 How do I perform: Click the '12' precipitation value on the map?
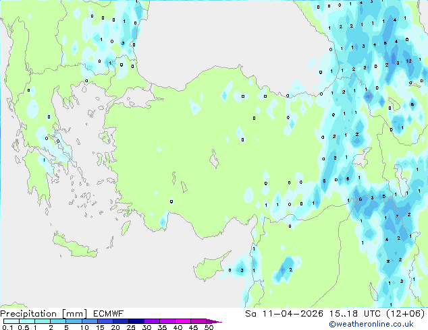(x=408, y=61)
